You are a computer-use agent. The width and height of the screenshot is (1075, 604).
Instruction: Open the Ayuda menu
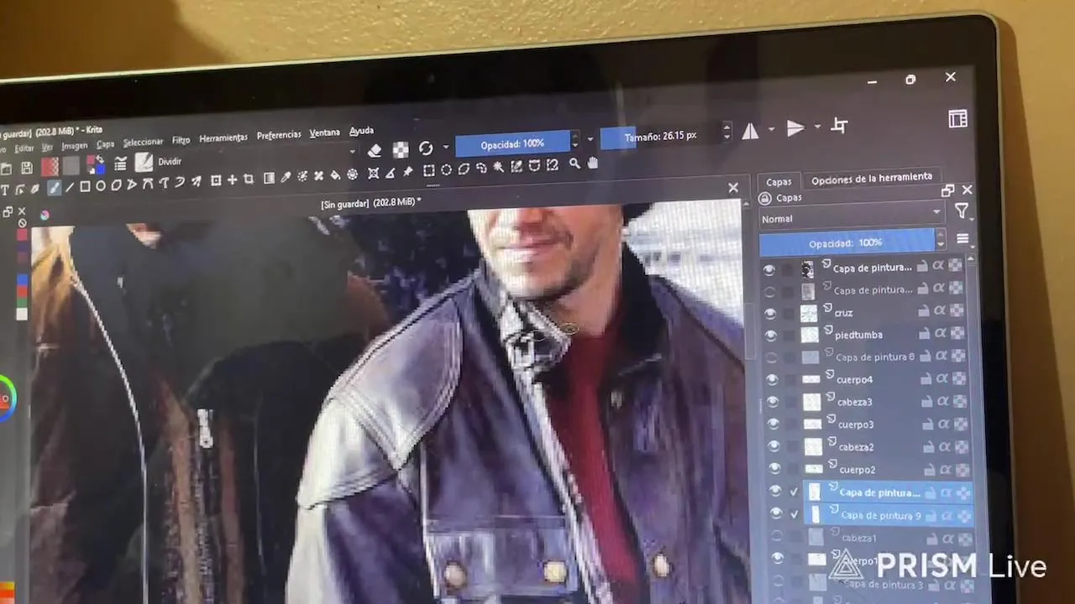pyautogui.click(x=361, y=131)
